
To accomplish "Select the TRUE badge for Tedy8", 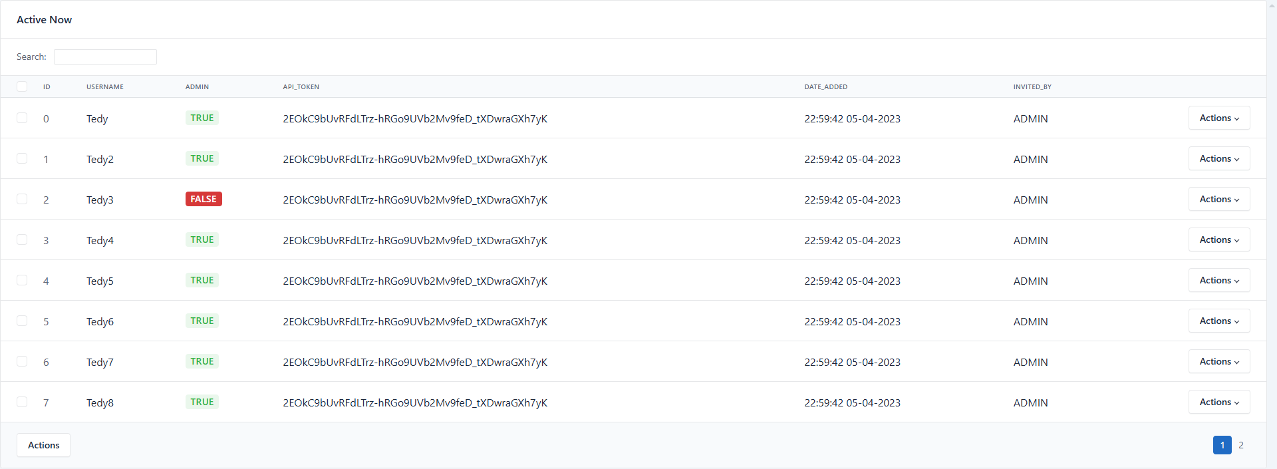I will tap(202, 402).
